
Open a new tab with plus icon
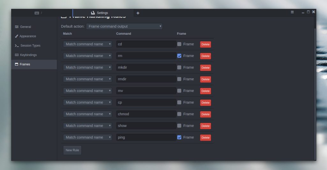tap(138, 13)
